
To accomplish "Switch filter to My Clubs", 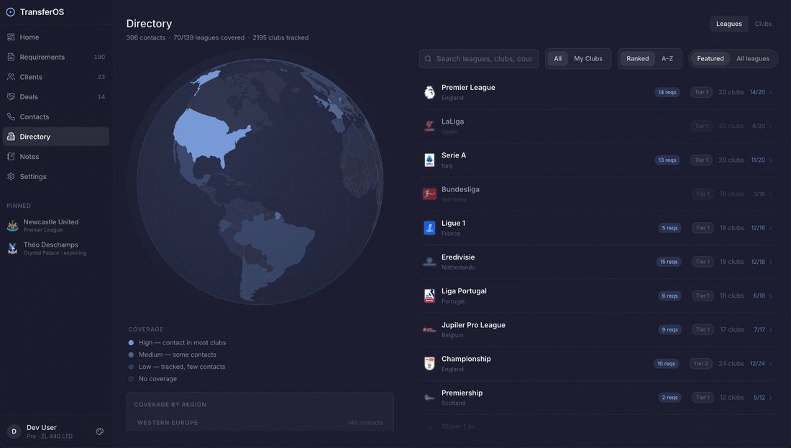I will pyautogui.click(x=587, y=58).
